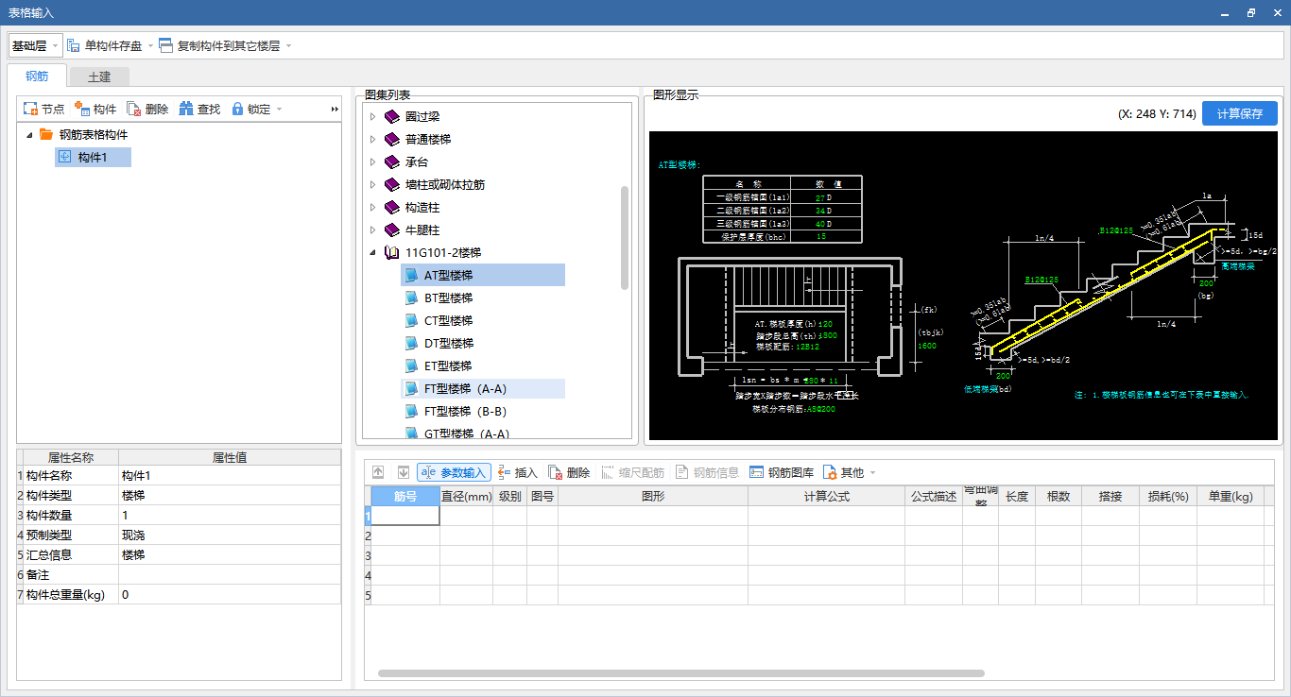Viewport: 1291px width, 697px height.
Task: Click the 删除 icon in the component toolbar
Action: (x=134, y=110)
